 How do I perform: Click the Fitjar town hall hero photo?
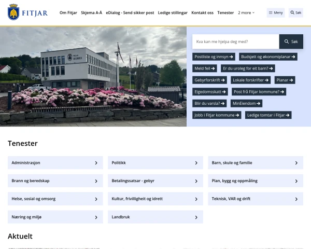click(93, 77)
